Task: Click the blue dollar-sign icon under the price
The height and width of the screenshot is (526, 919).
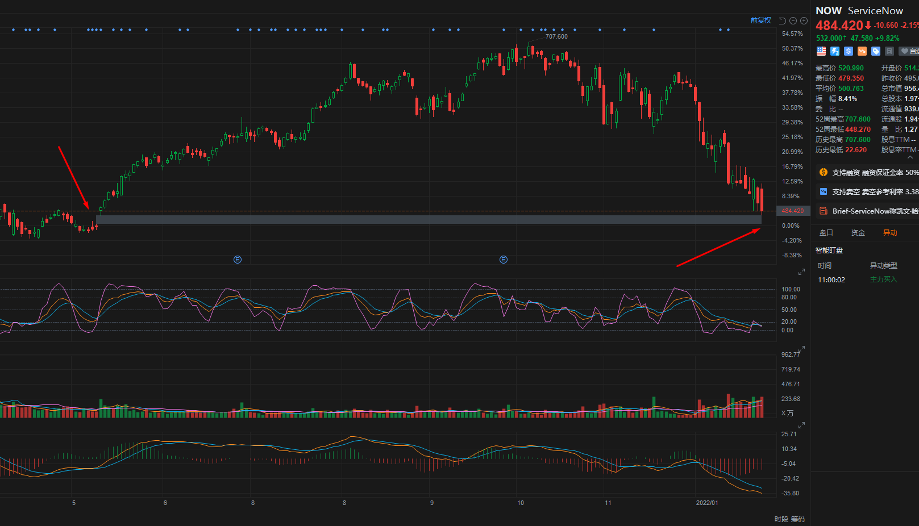Action: tap(849, 51)
